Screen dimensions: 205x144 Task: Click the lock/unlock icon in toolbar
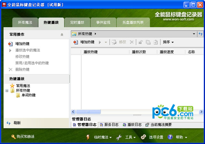[140, 42]
